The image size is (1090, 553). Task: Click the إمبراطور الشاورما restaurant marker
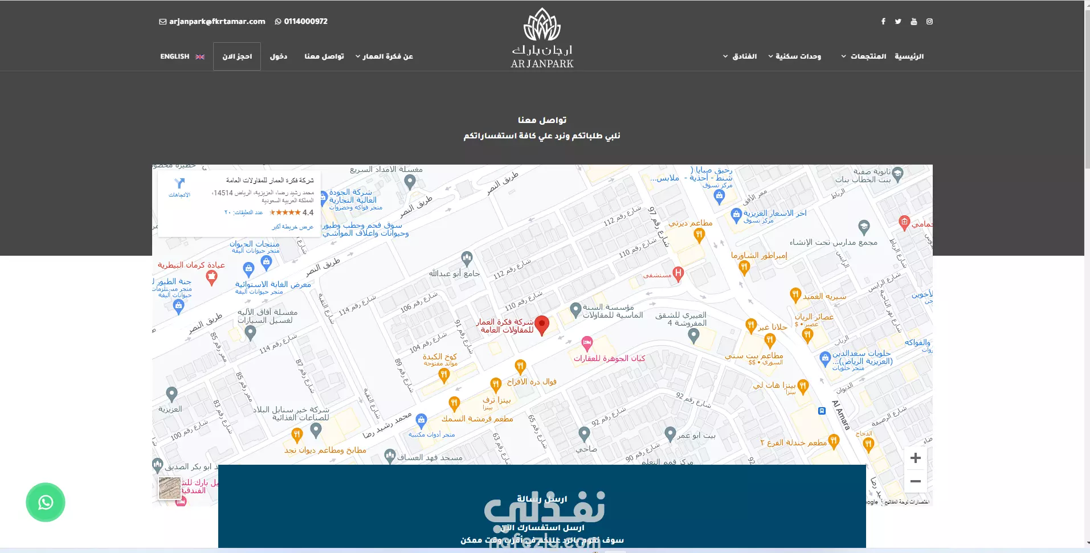point(744,267)
